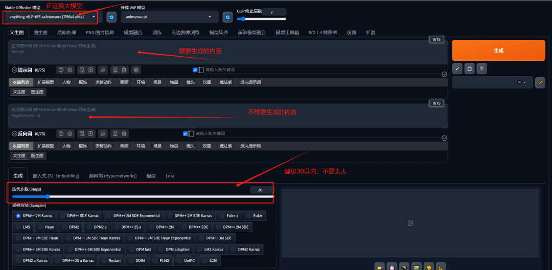
Task: Select DPM++ 2M Karras sampler
Action: pyautogui.click(x=34, y=216)
